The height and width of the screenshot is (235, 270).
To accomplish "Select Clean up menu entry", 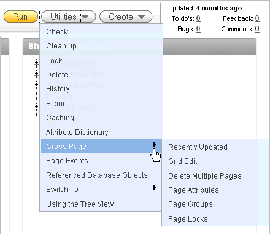I will [x=101, y=46].
